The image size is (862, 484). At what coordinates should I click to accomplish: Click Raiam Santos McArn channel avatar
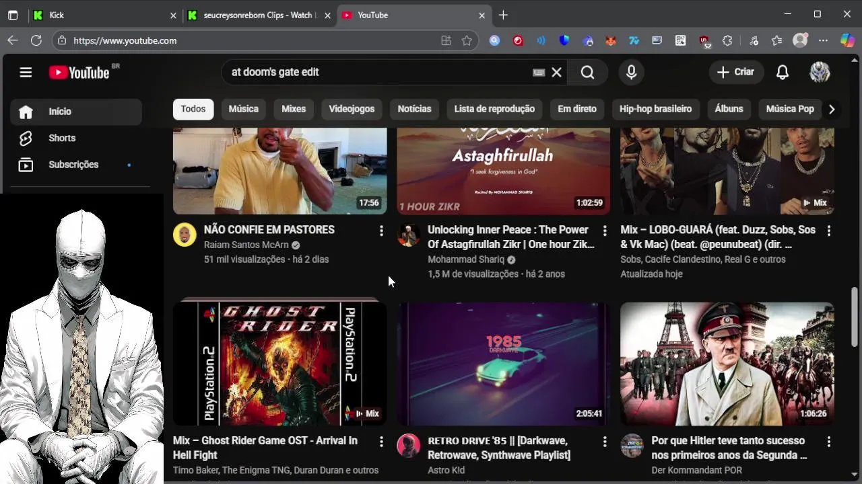[x=185, y=235]
